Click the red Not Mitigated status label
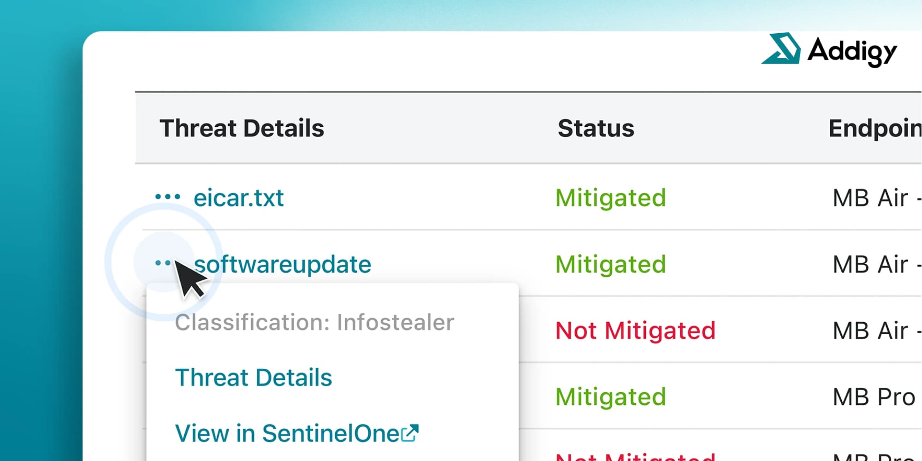This screenshot has height=461, width=922. tap(635, 330)
